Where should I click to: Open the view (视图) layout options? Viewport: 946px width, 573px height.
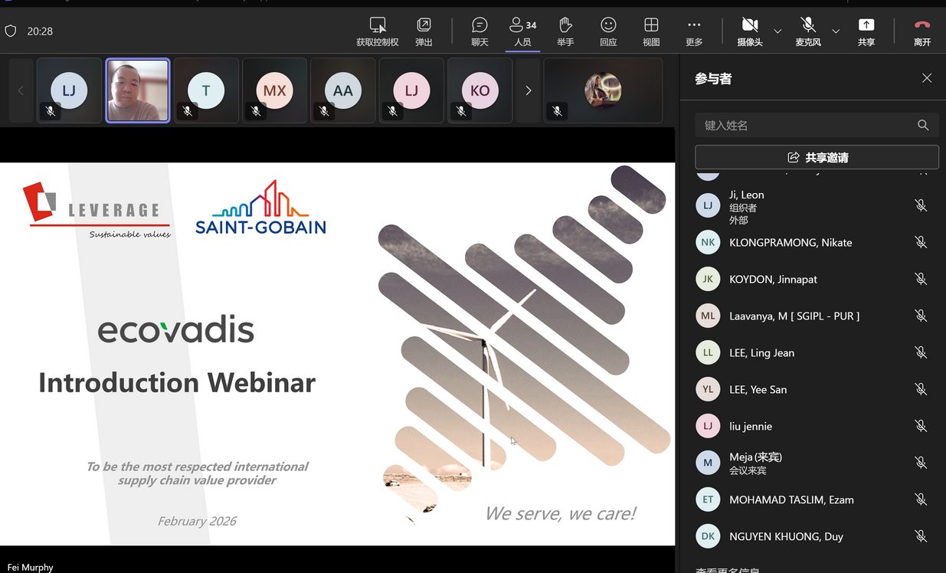coord(651,31)
